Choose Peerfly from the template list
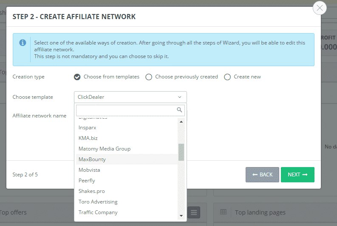 (87, 181)
